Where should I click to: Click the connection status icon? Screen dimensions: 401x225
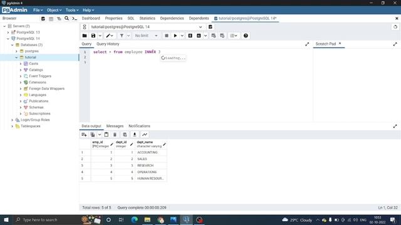[85, 27]
